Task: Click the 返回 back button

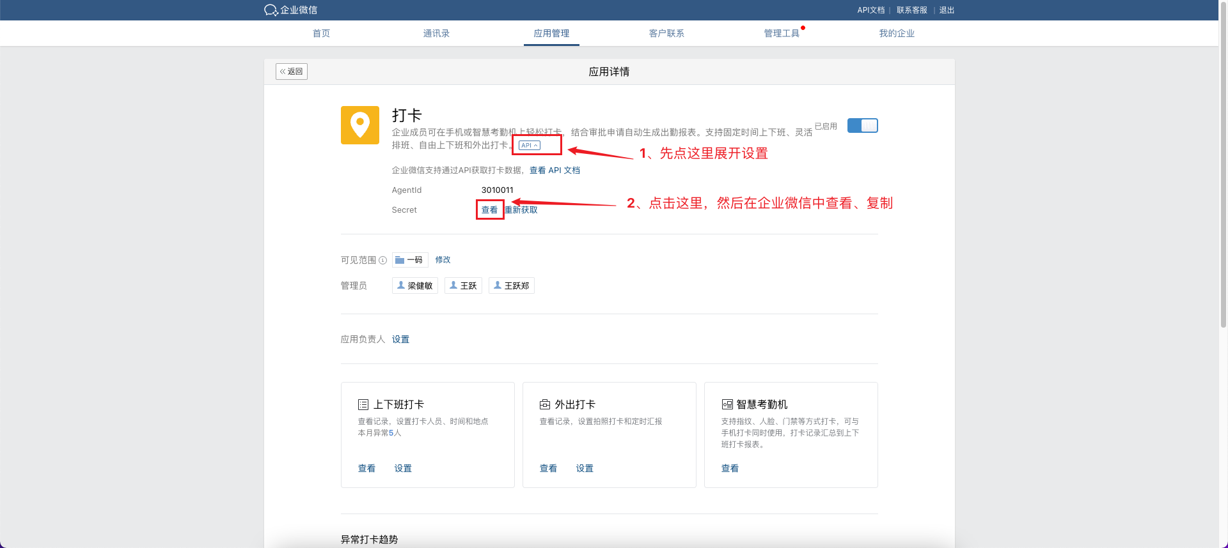Action: pos(292,72)
